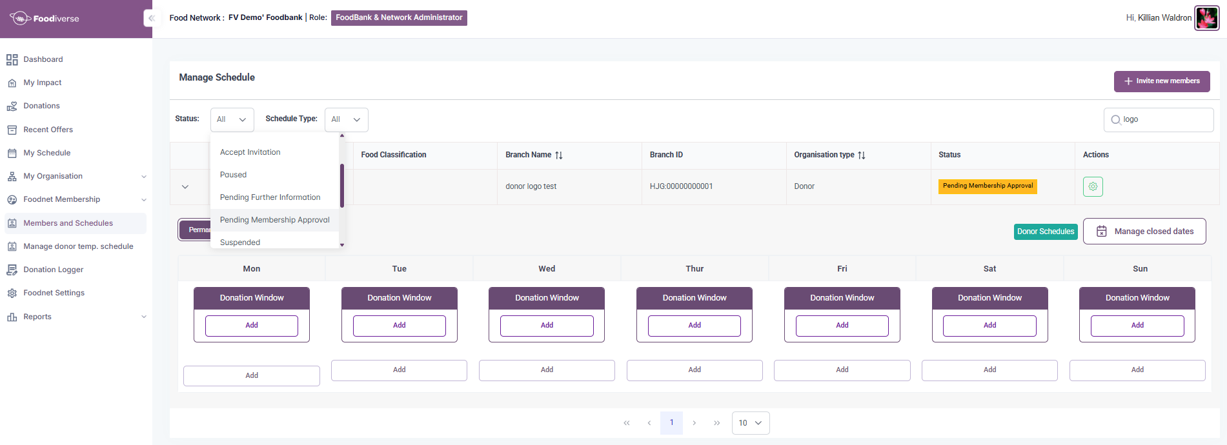This screenshot has width=1227, height=445.
Task: Open the page size dropdown showing 10
Action: point(751,423)
